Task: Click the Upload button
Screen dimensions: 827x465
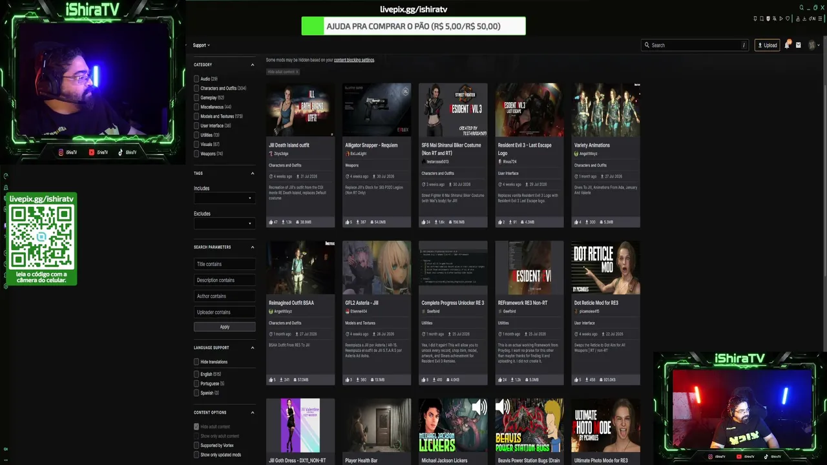Action: (x=768, y=45)
